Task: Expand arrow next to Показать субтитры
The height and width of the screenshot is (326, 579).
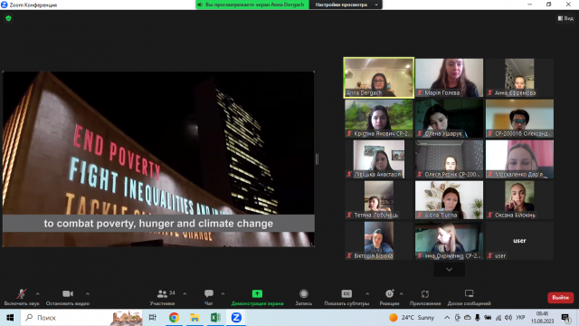Action: pyautogui.click(x=367, y=293)
